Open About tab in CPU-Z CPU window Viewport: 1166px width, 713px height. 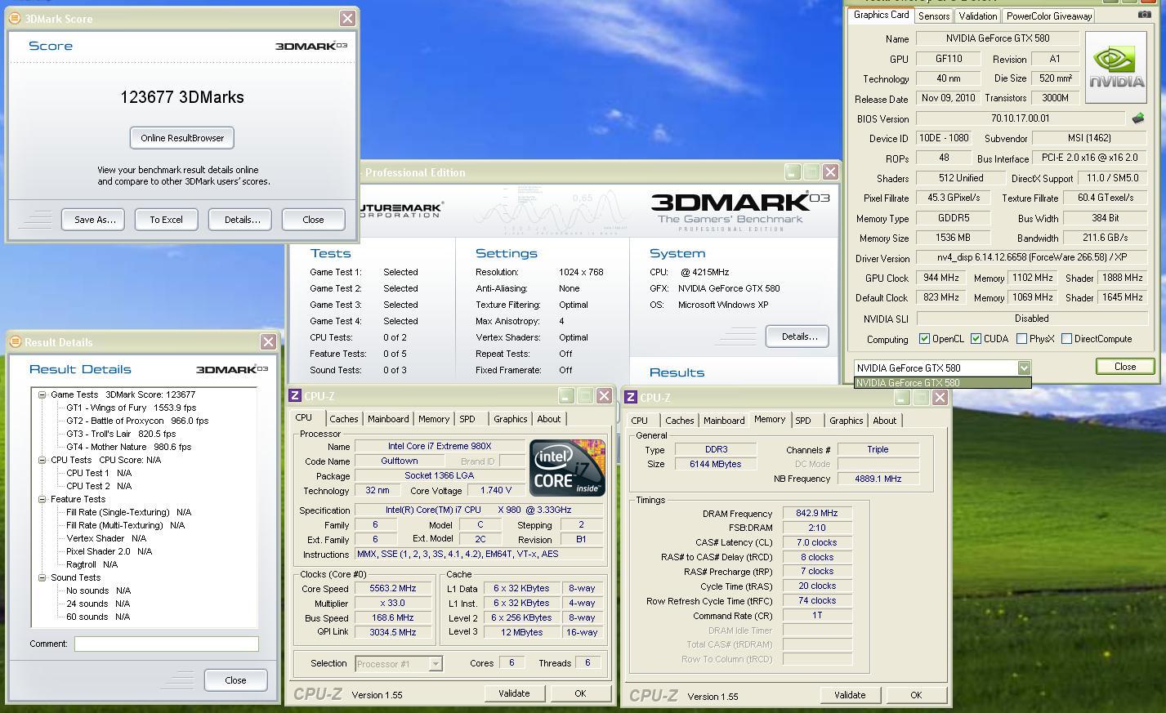tap(548, 419)
